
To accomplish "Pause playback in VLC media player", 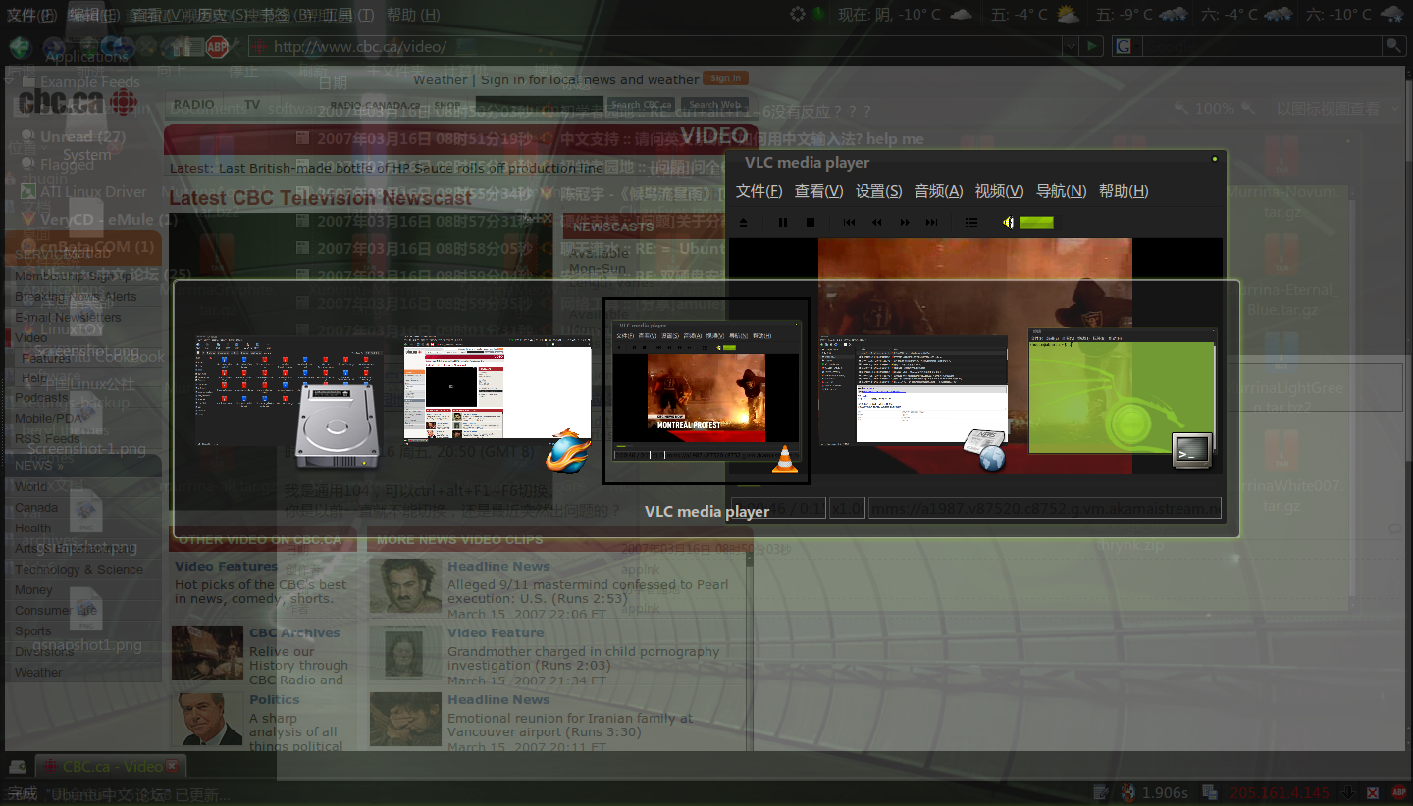I will [x=783, y=223].
